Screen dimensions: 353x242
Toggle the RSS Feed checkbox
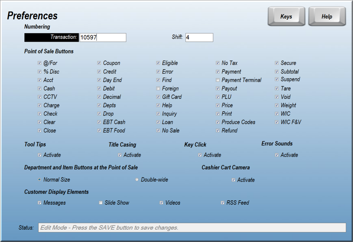point(222,203)
